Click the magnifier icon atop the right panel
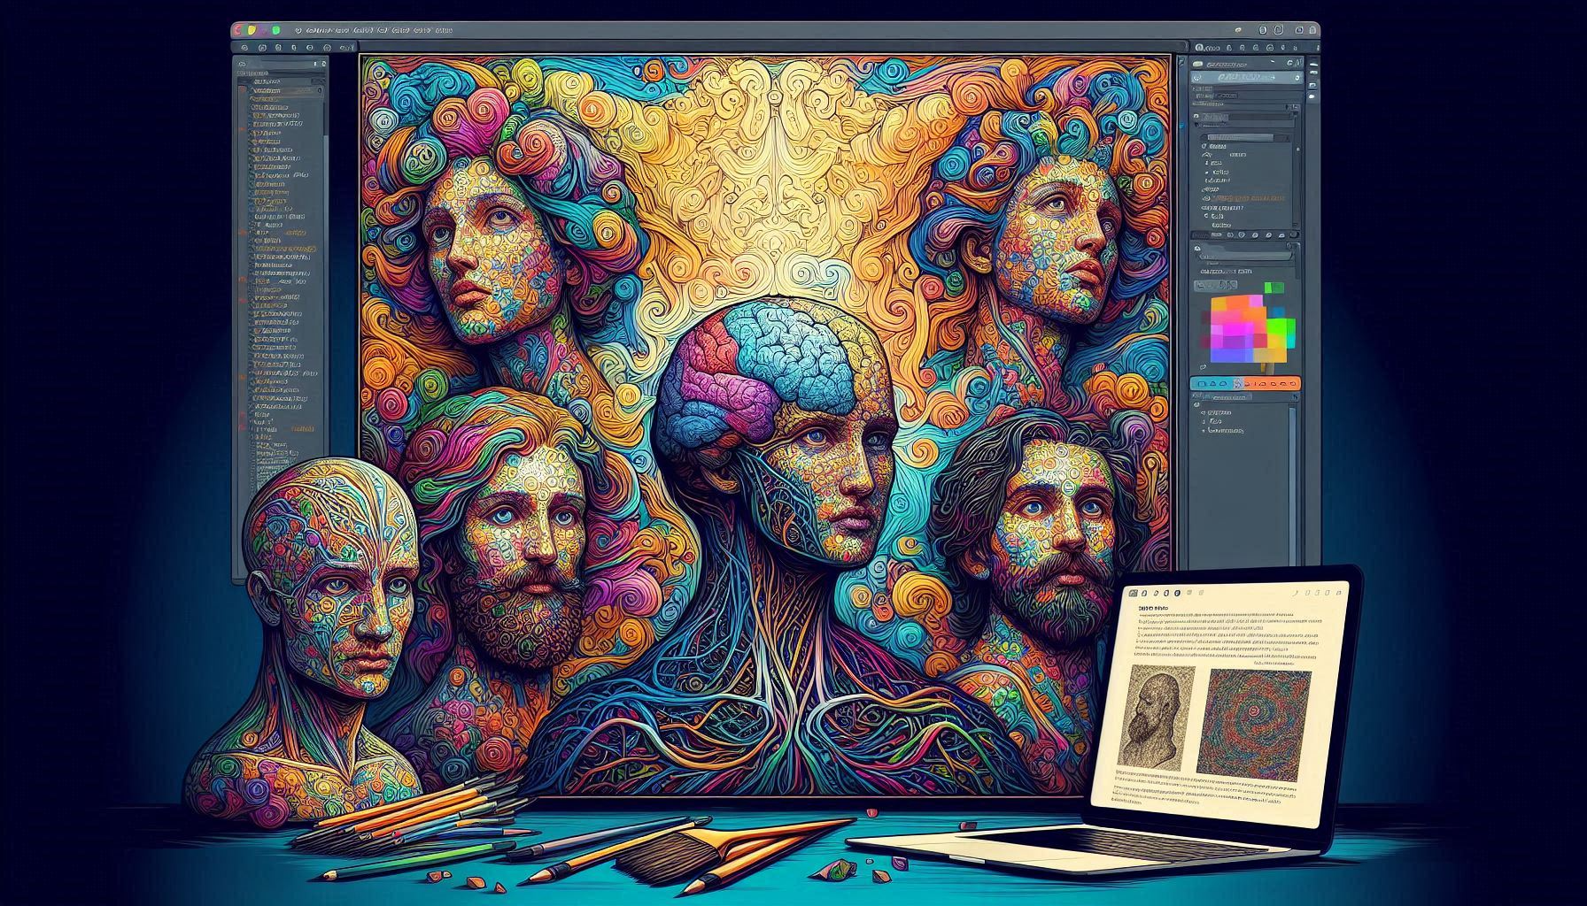The width and height of the screenshot is (1587, 906). click(x=1199, y=47)
